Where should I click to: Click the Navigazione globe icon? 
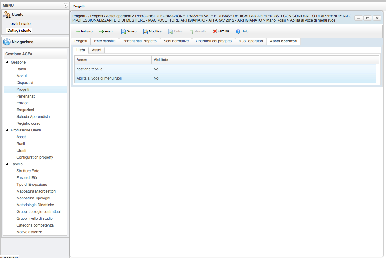coord(7,42)
